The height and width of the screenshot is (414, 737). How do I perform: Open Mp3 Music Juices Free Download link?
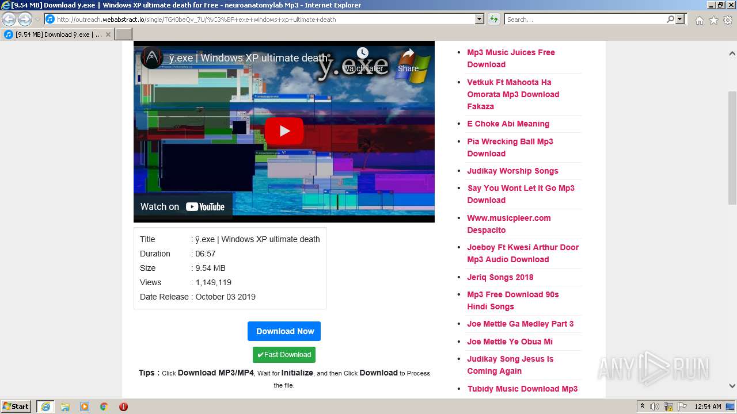coord(511,58)
